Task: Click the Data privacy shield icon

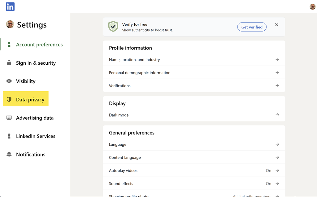Action: (9, 99)
